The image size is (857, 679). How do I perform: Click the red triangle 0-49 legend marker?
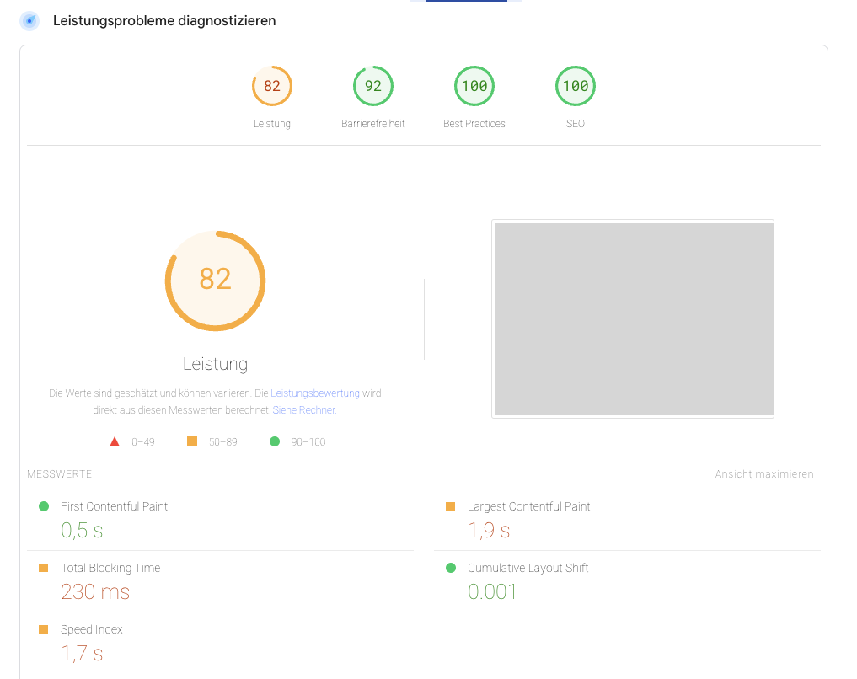[115, 441]
